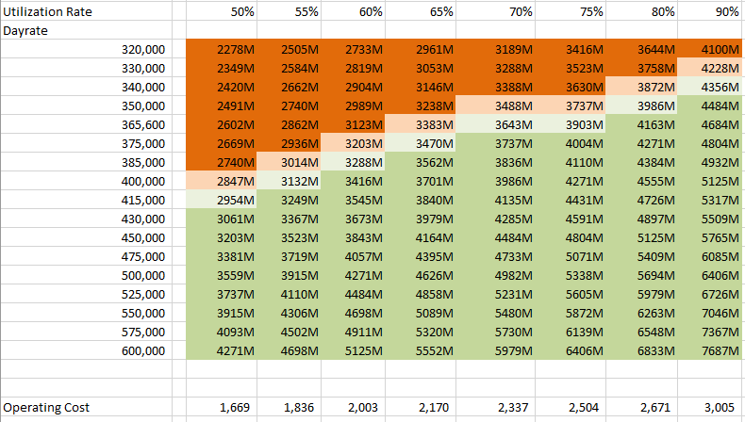Click the 6833M cell
This screenshot has width=745, height=422.
point(642,350)
